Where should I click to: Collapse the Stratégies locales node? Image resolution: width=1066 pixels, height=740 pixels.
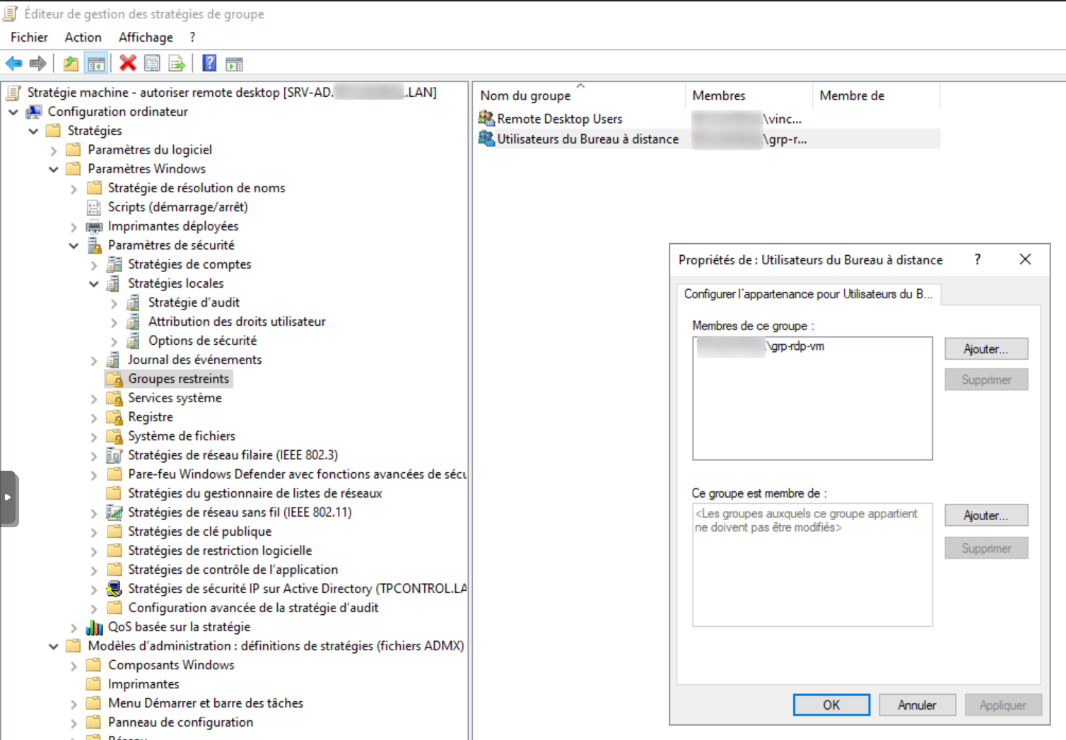(x=94, y=284)
